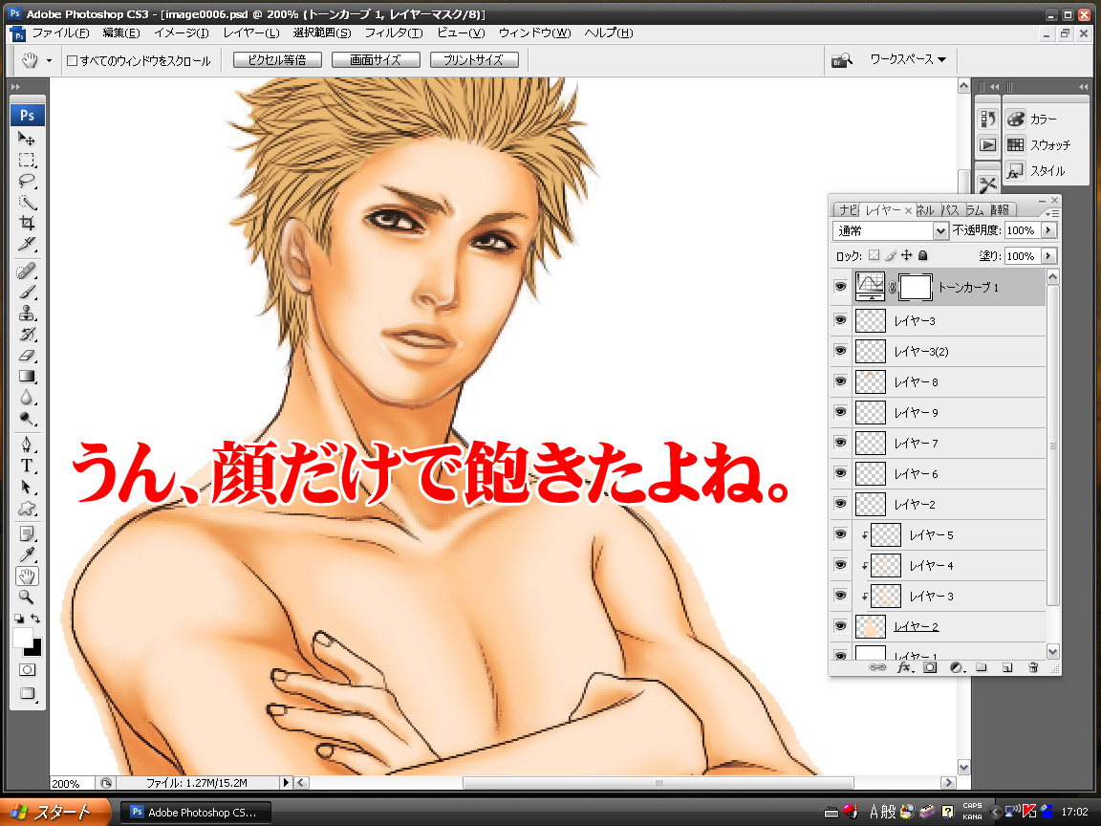Select the Lasso tool
Viewport: 1101px width, 826px height.
tap(28, 181)
